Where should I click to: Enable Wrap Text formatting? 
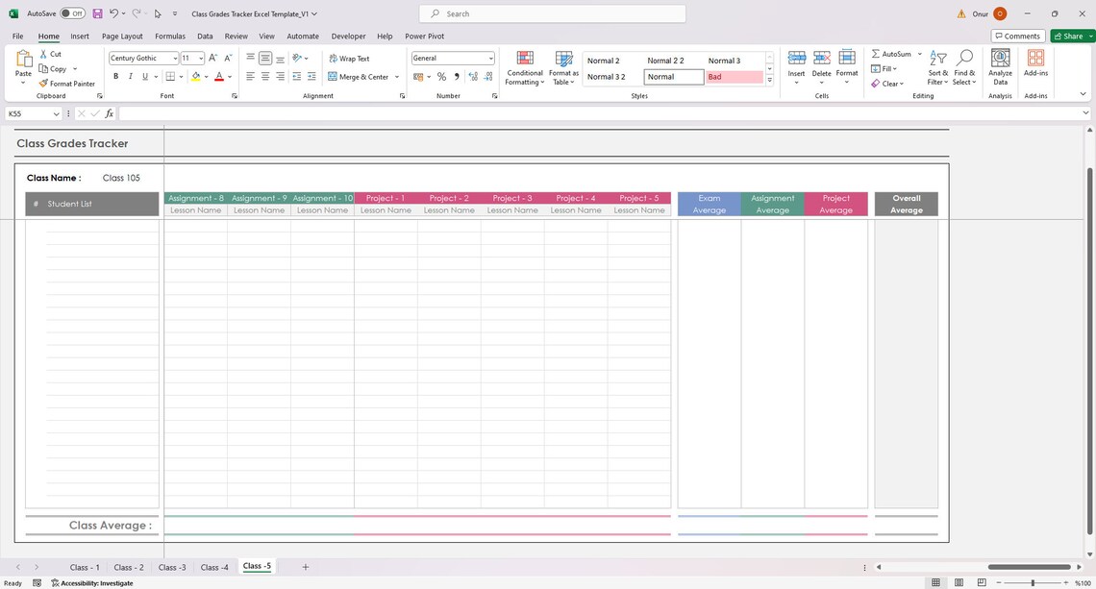pyautogui.click(x=350, y=59)
